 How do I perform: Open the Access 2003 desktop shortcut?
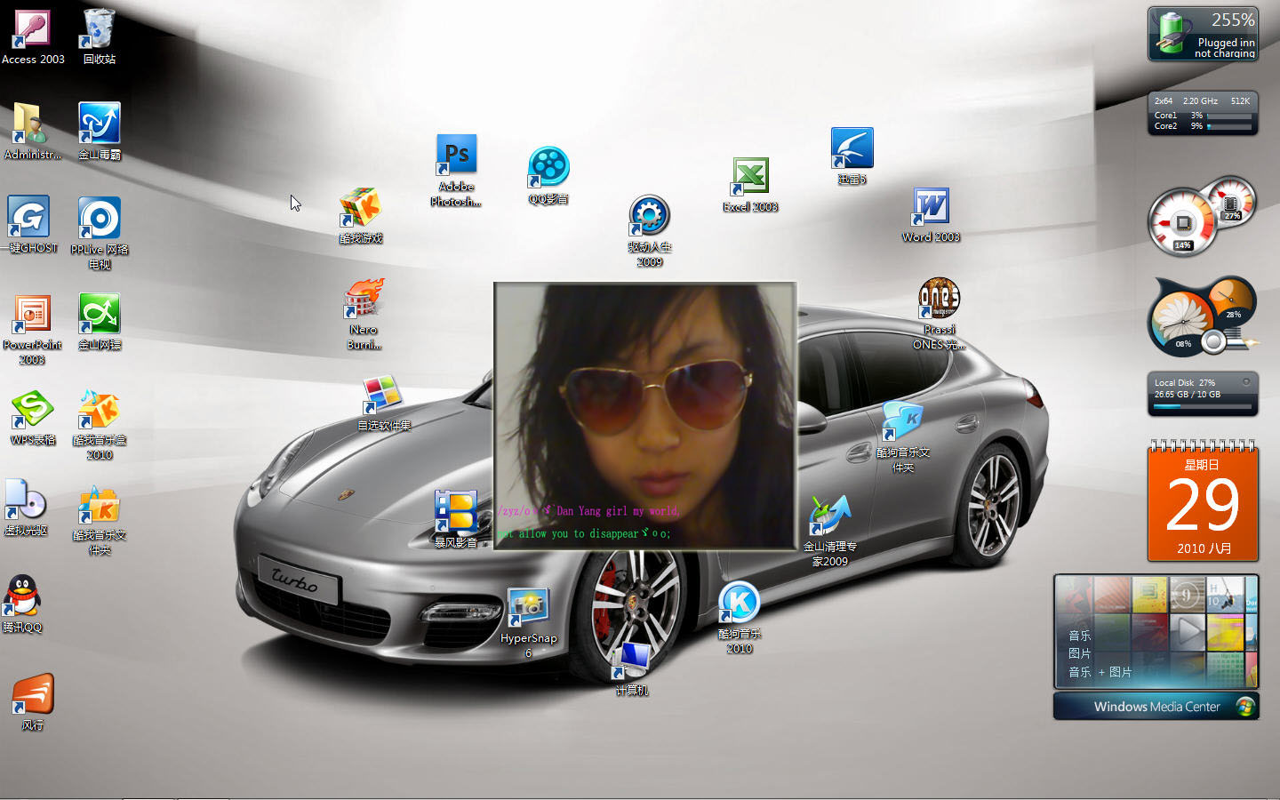point(32,36)
